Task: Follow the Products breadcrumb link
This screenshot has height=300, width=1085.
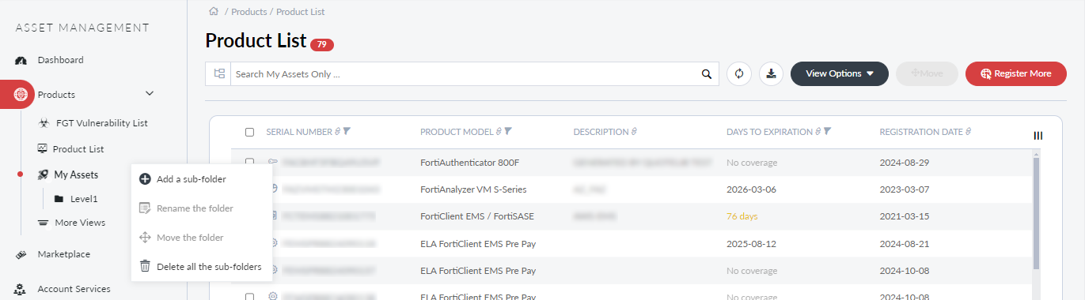Action: coord(248,12)
